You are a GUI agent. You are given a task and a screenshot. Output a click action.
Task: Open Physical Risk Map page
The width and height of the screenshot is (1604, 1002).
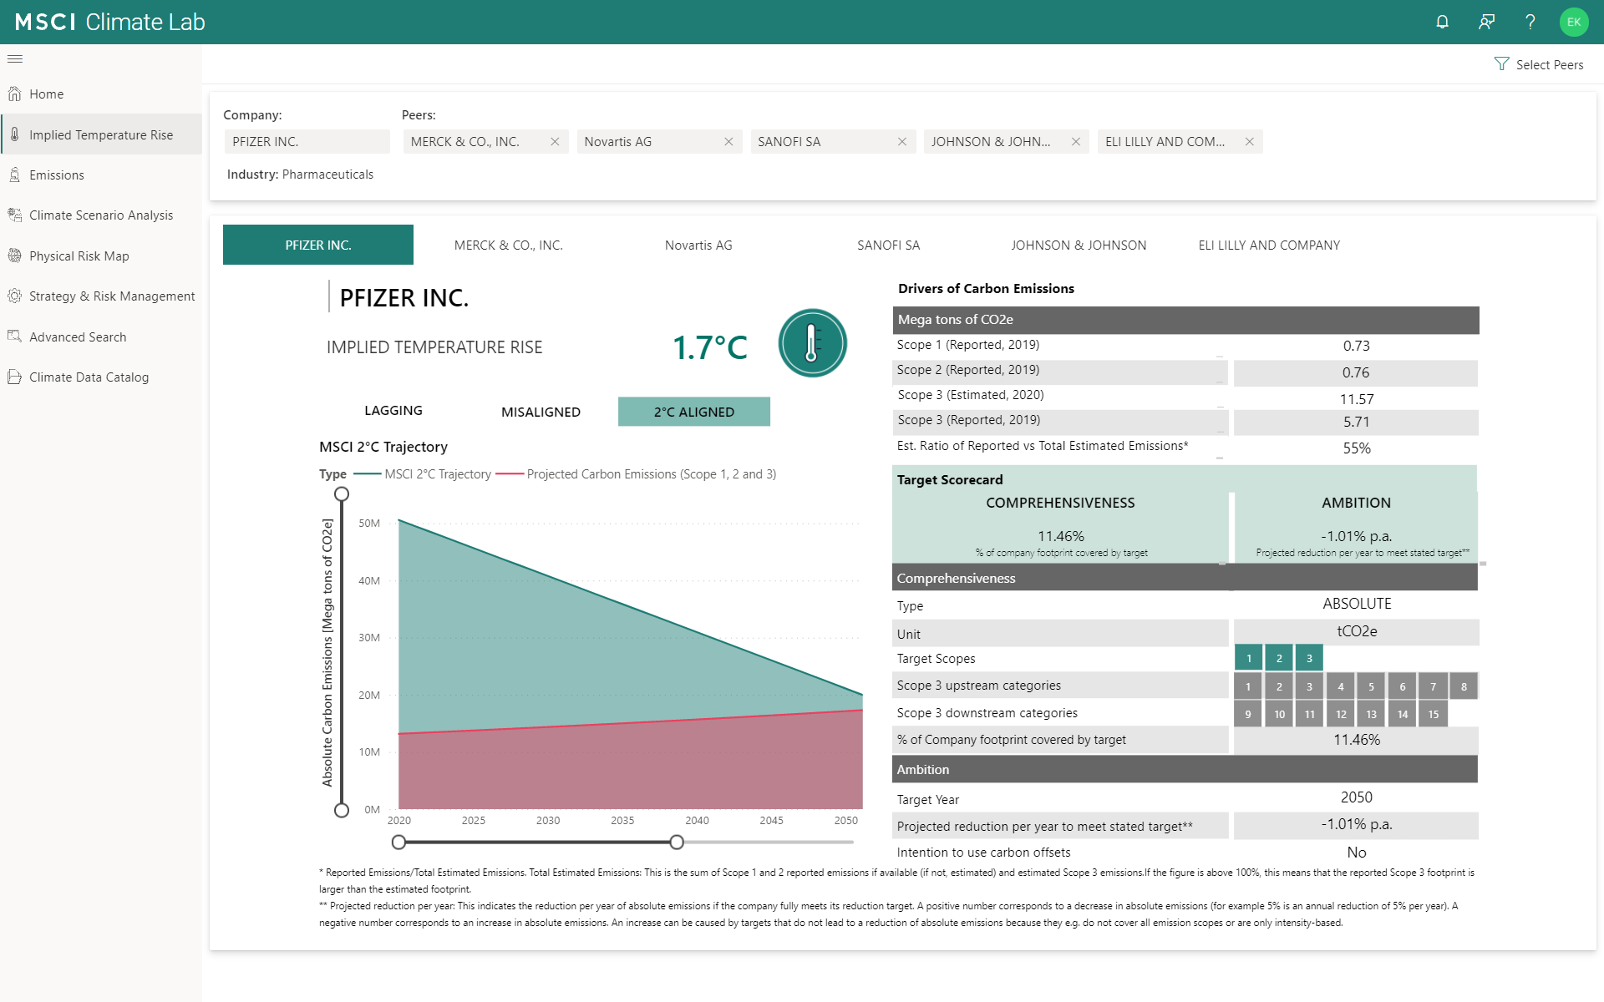click(79, 256)
